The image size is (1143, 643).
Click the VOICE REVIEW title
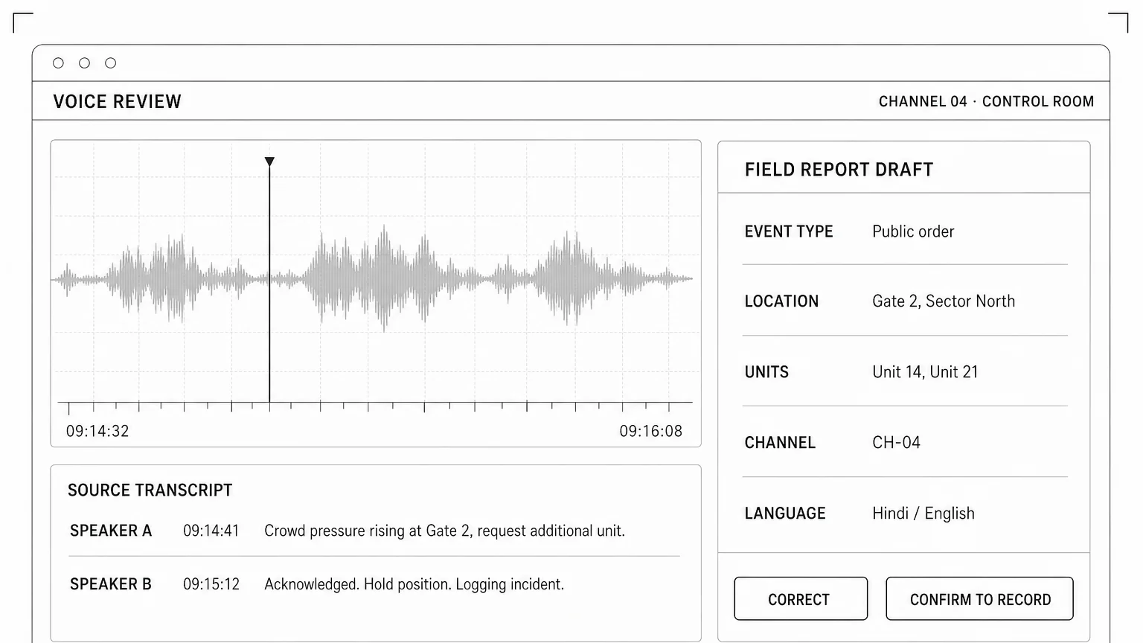point(117,101)
